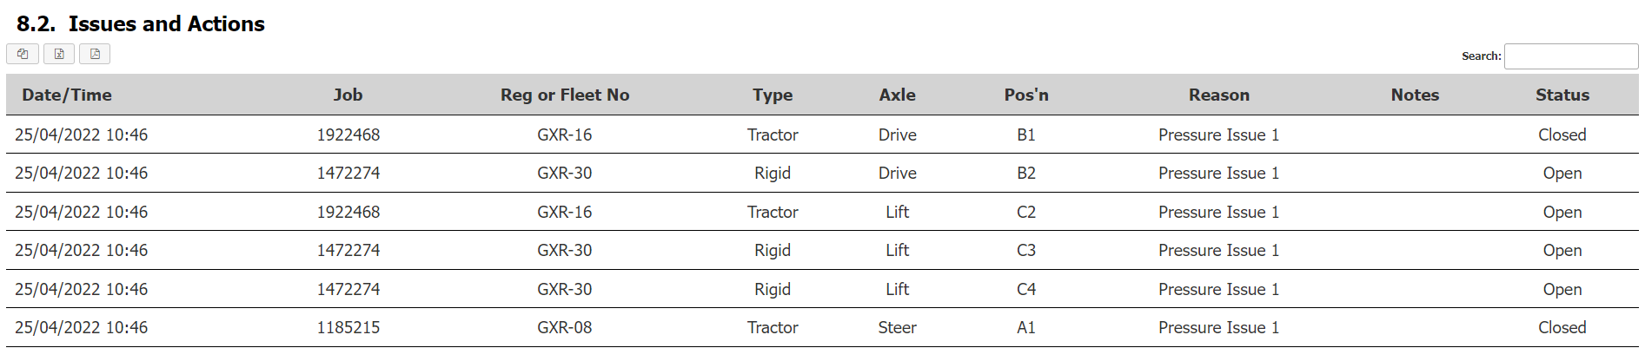Select the Closed status for position A1
Image resolution: width=1645 pixels, height=348 pixels.
[x=1562, y=327]
